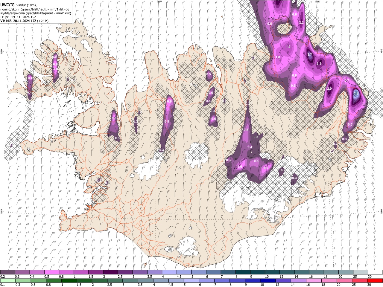Click the '0.2' label under the snow legend
The height and width of the screenshot is (287, 383).
coord(2,277)
